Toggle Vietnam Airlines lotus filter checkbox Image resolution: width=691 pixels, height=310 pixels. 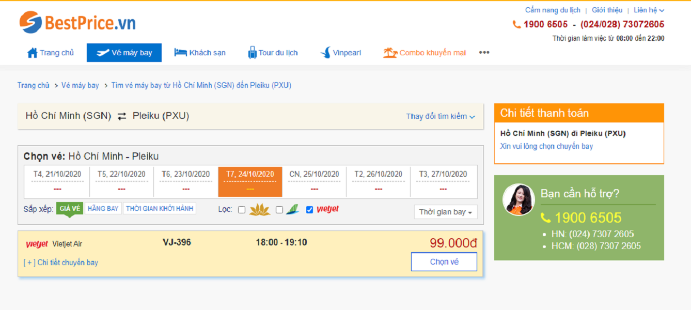241,210
